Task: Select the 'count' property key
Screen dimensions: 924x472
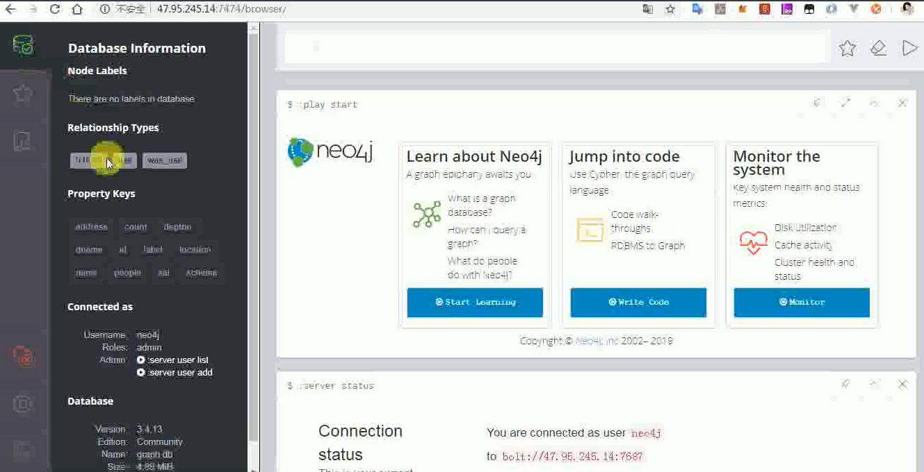Action: 136,227
